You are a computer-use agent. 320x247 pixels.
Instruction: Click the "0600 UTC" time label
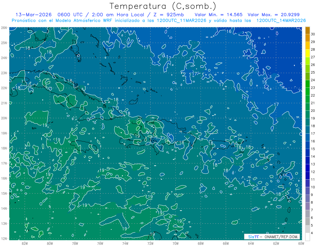[70, 15]
